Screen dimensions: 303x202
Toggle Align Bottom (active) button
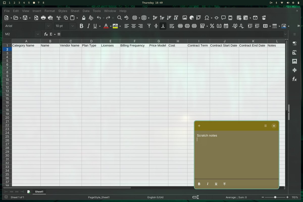click(163, 26)
